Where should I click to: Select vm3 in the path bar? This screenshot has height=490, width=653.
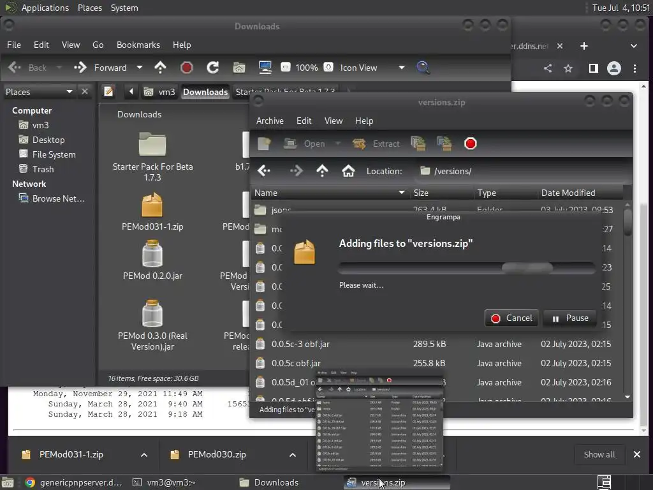(x=159, y=92)
